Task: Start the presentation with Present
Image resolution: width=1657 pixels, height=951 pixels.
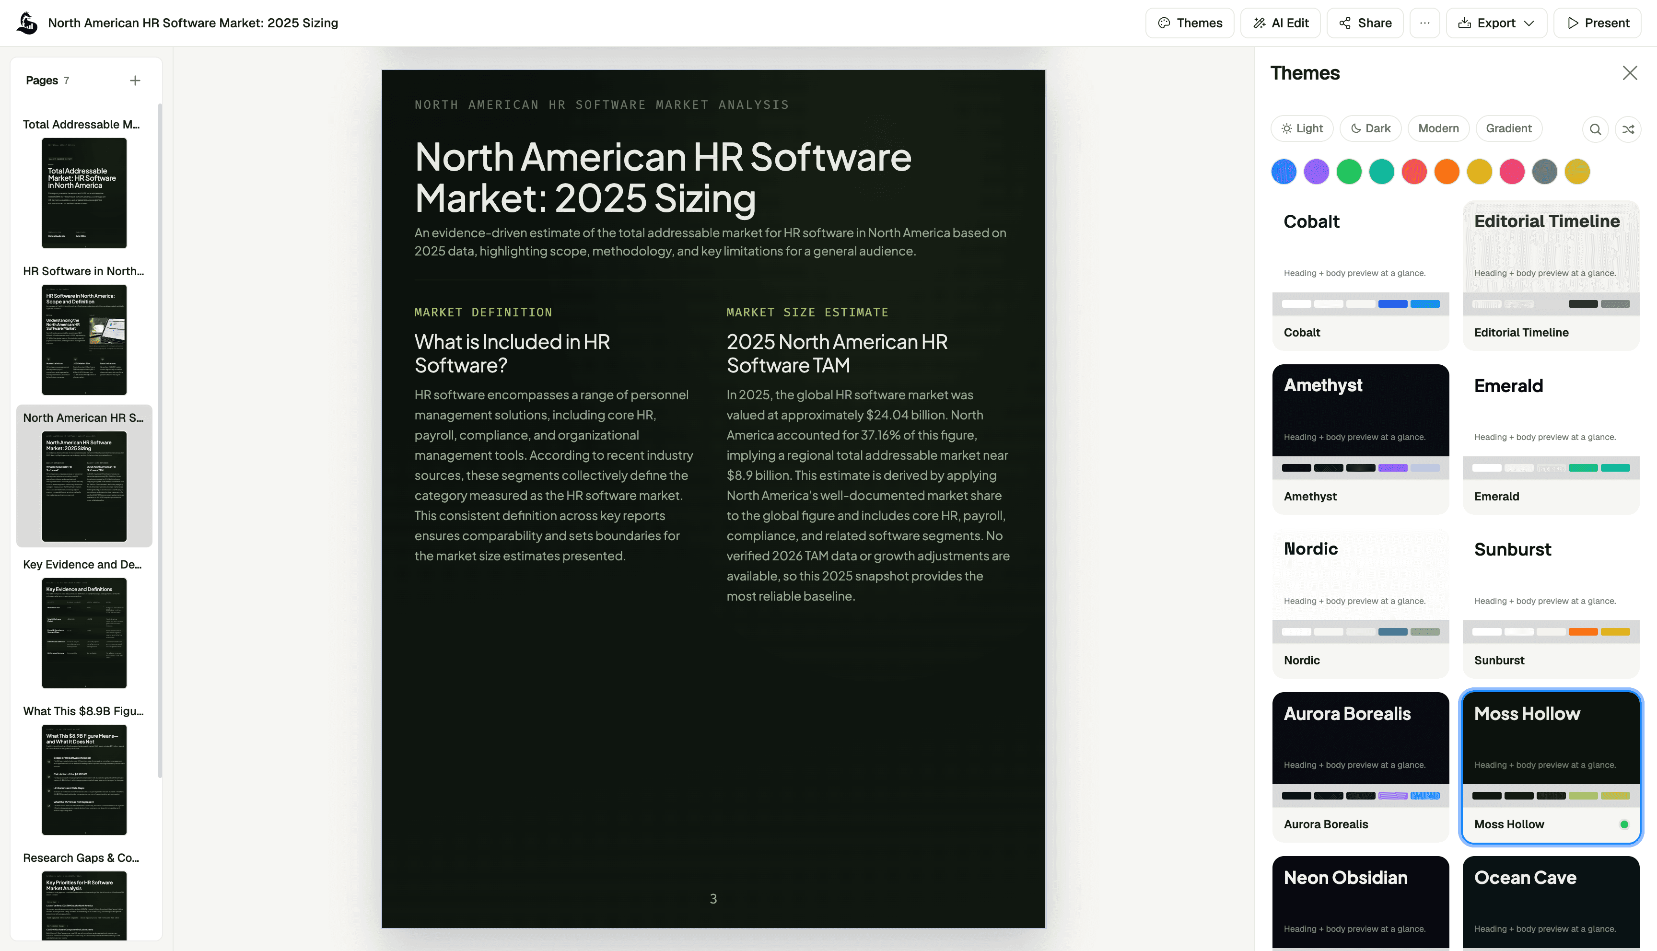Action: pos(1597,23)
